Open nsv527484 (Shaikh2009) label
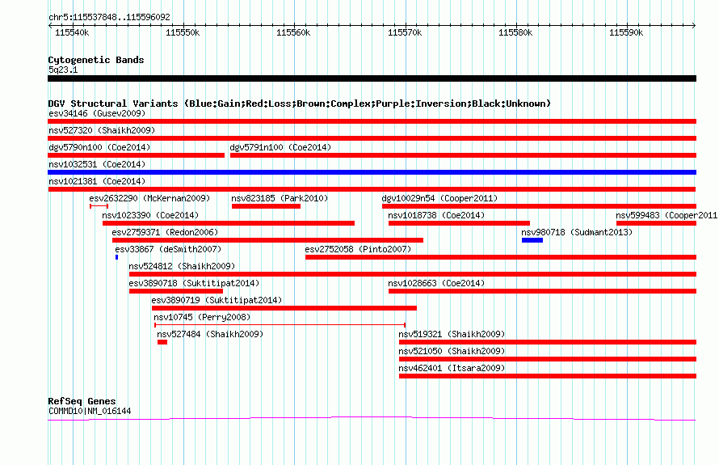719x465 pixels. tap(211, 334)
